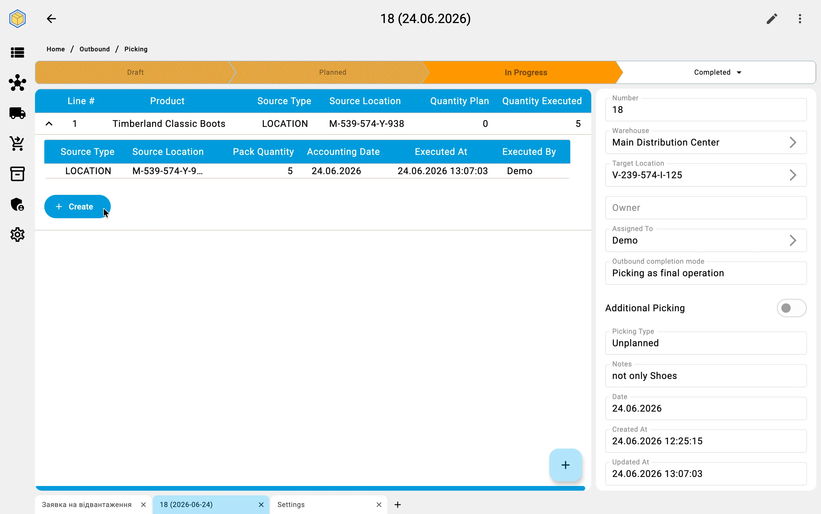This screenshot has width=821, height=514.
Task: Open the settings gear sidebar icon
Action: 17,235
